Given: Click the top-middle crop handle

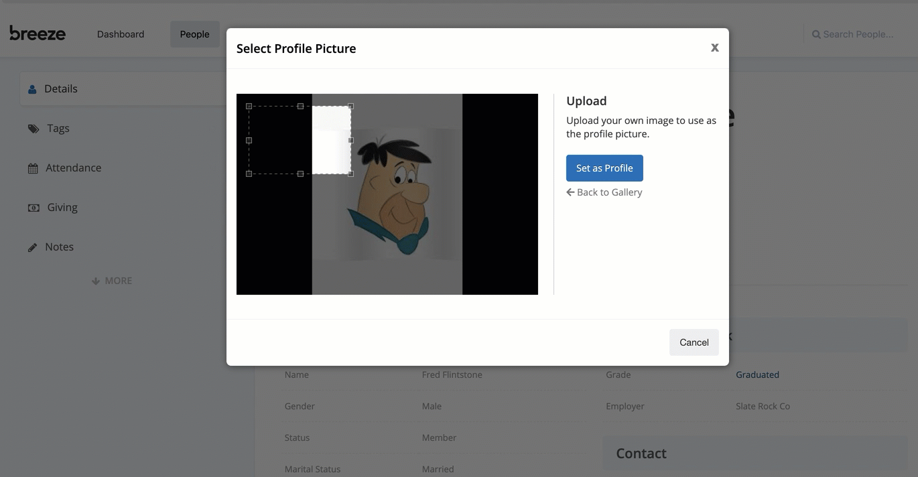Looking at the screenshot, I should (300, 106).
